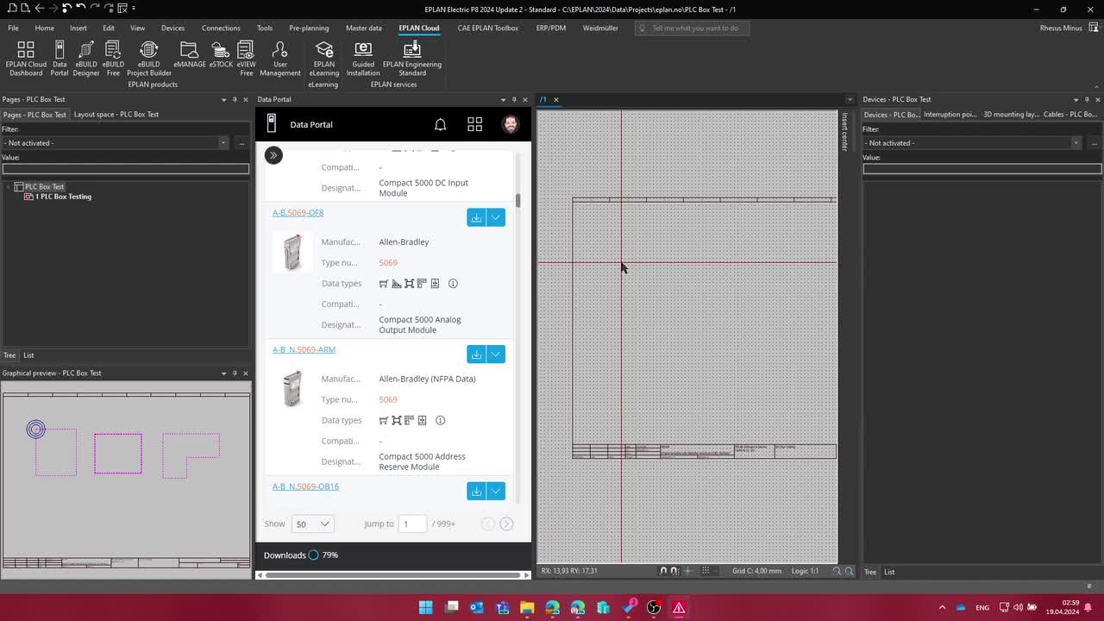
Task: Go to next results page
Action: (x=506, y=524)
